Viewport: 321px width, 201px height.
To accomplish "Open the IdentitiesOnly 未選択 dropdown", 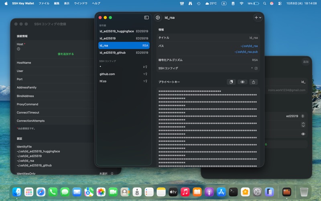I will pyautogui.click(x=106, y=174).
